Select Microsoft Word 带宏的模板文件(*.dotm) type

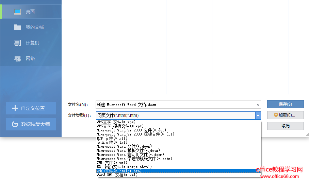point(178,159)
